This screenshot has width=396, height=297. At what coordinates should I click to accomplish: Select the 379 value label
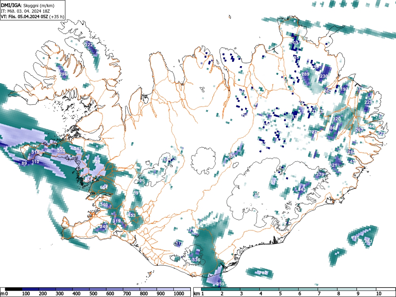[320, 175]
